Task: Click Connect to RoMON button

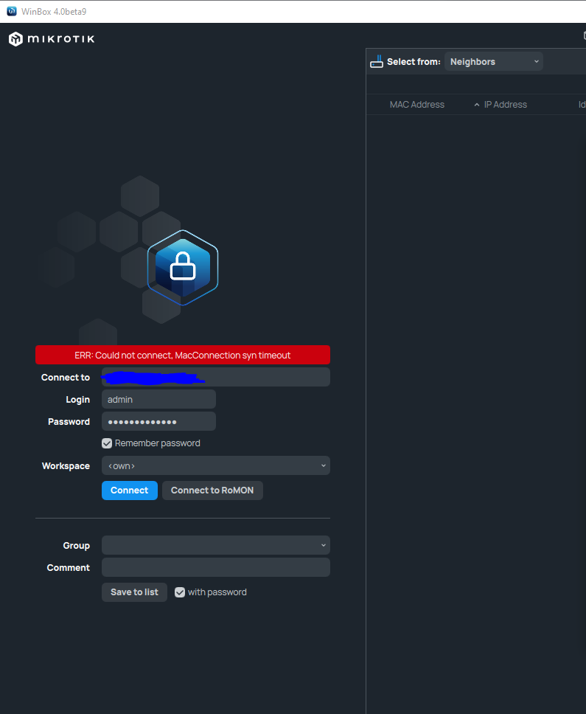Action: pos(212,491)
